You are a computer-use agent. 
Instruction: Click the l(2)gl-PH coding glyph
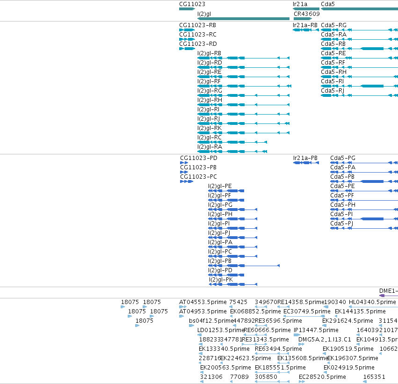[x=232, y=219]
